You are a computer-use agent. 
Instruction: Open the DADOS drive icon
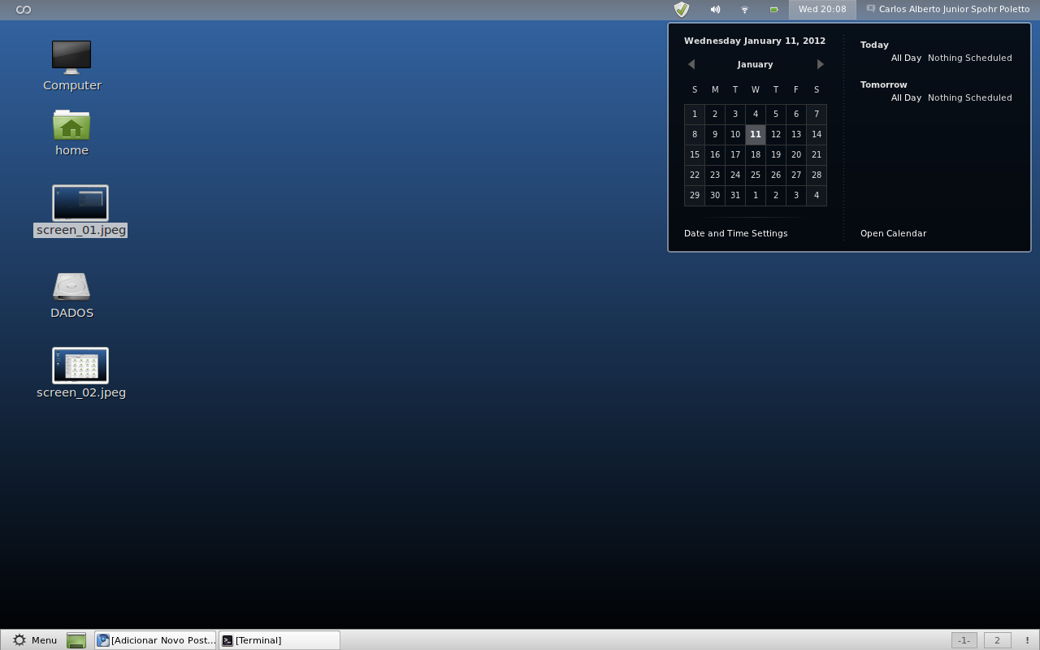tap(71, 286)
